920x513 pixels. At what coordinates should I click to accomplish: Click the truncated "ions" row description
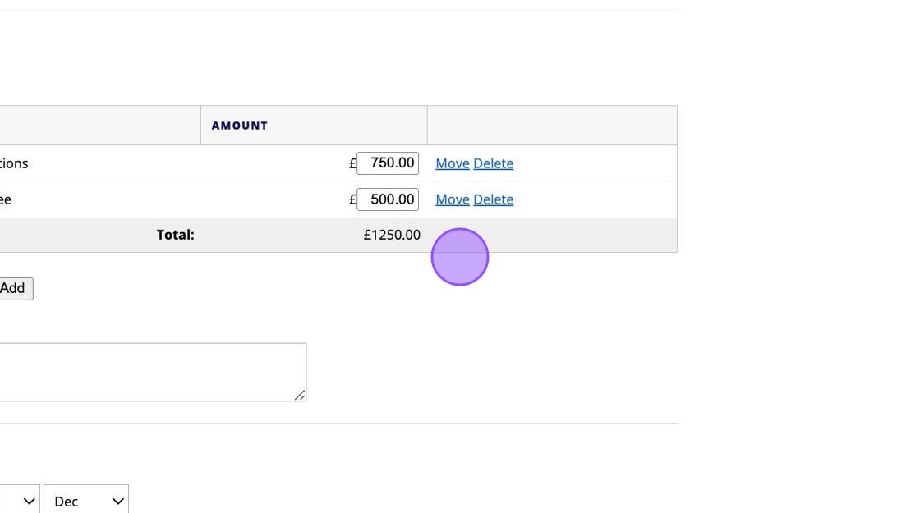[x=14, y=163]
